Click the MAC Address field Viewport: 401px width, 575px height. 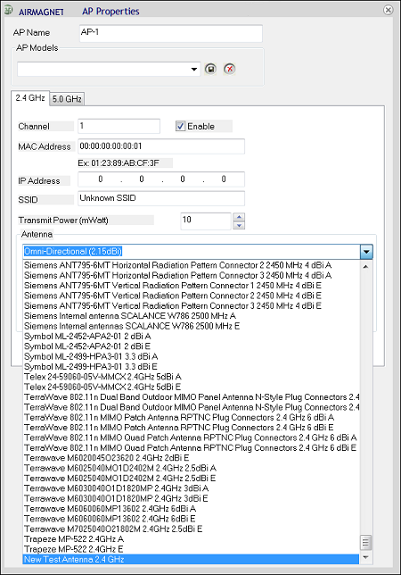coord(161,146)
